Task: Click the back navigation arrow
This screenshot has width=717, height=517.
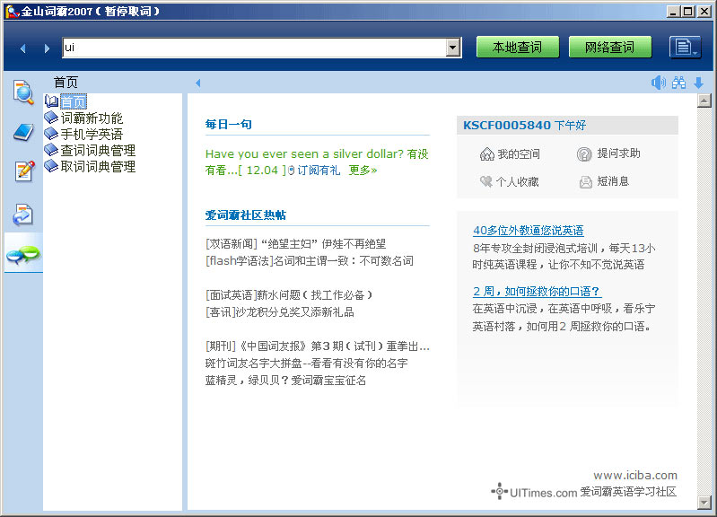Action: click(22, 48)
